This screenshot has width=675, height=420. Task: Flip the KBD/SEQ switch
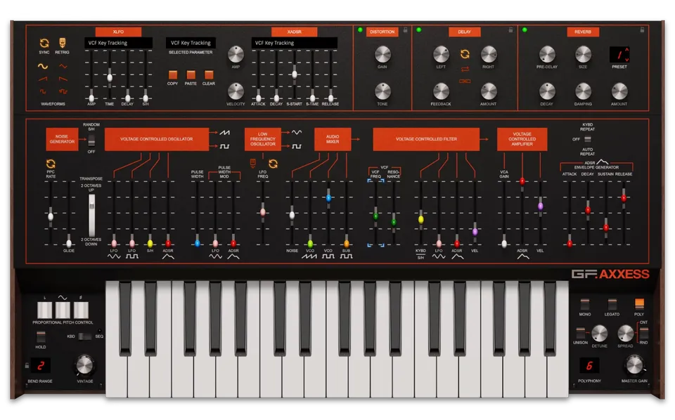pyautogui.click(x=85, y=336)
